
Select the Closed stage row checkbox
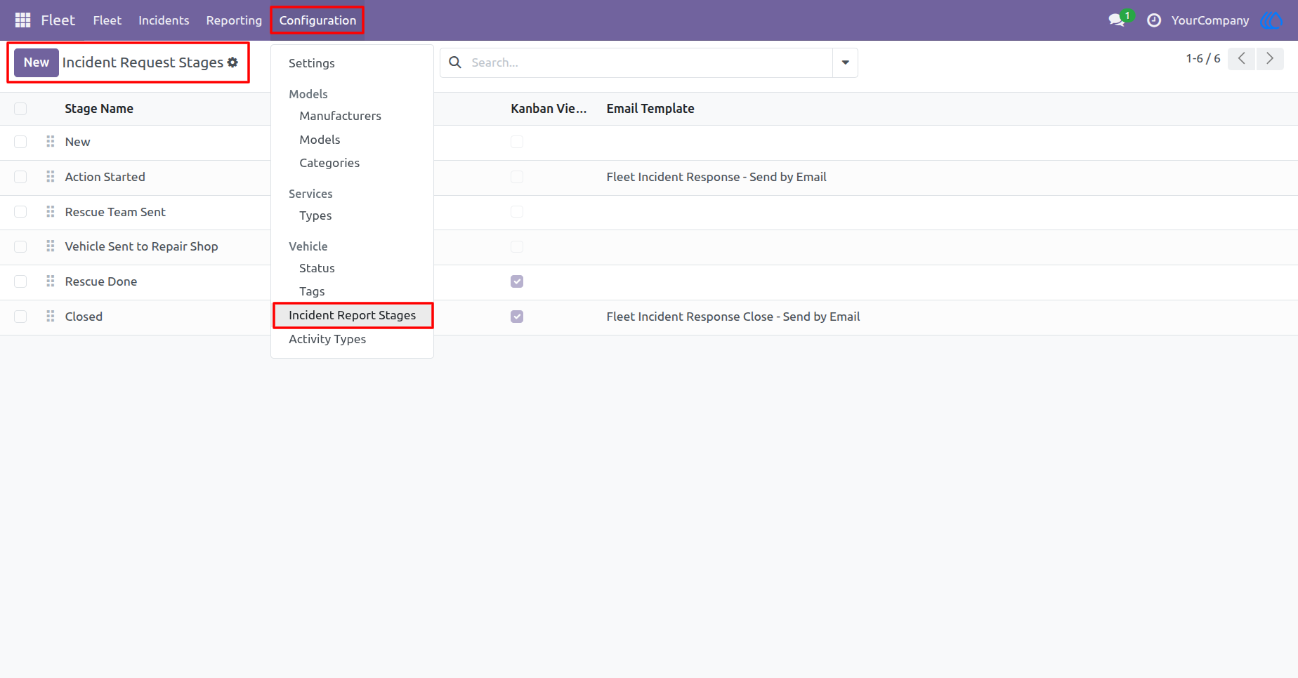[20, 317]
